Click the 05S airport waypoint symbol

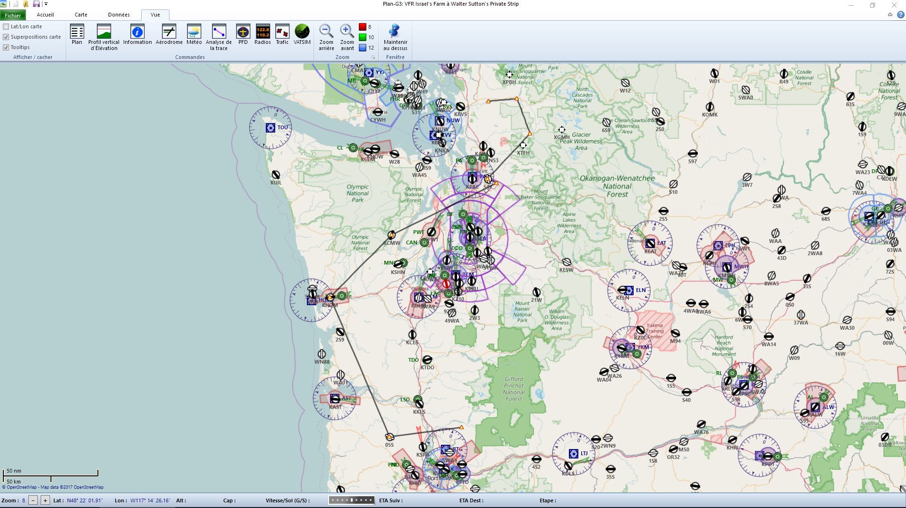389,437
